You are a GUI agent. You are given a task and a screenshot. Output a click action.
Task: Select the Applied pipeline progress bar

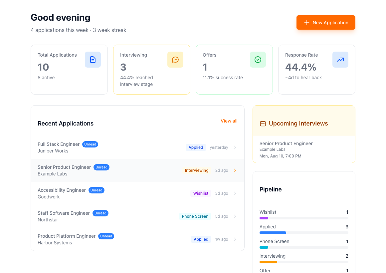coord(304,233)
